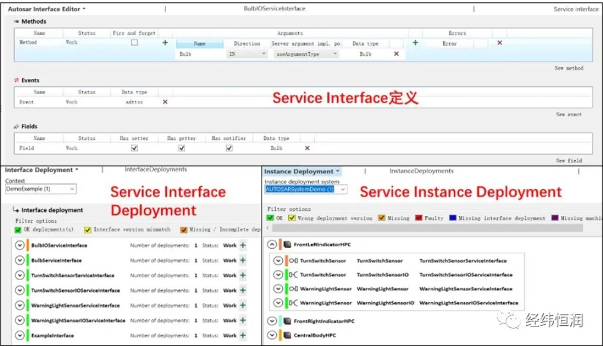
Task: Open the Direction dropdown showing IN
Action: tap(247, 53)
